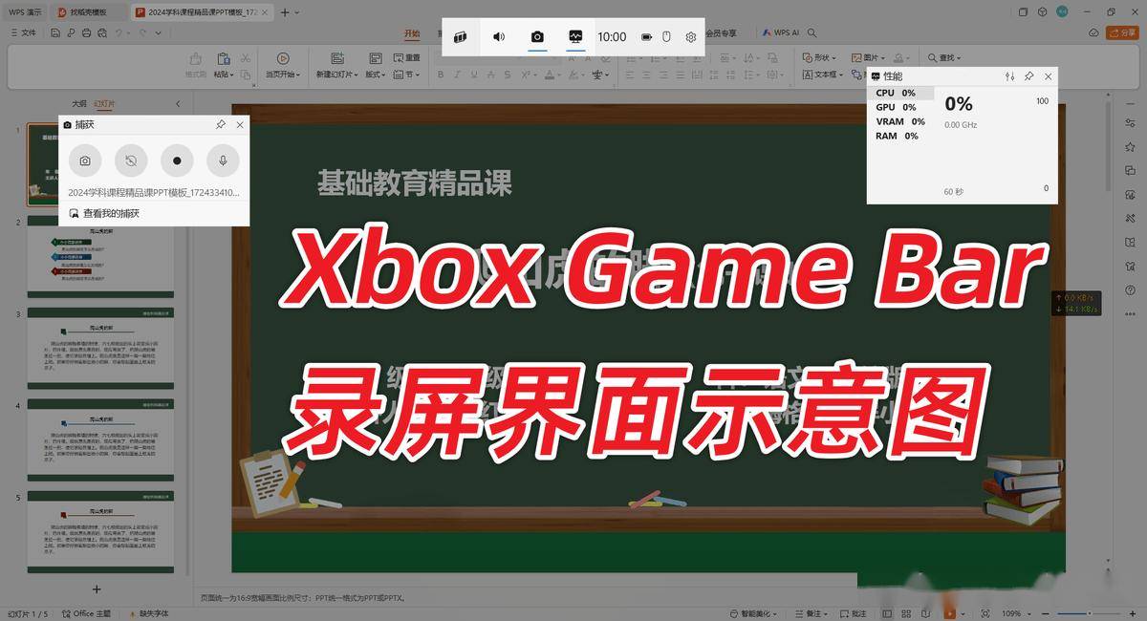
Task: Click the cut scissors icon
Action: click(246, 57)
